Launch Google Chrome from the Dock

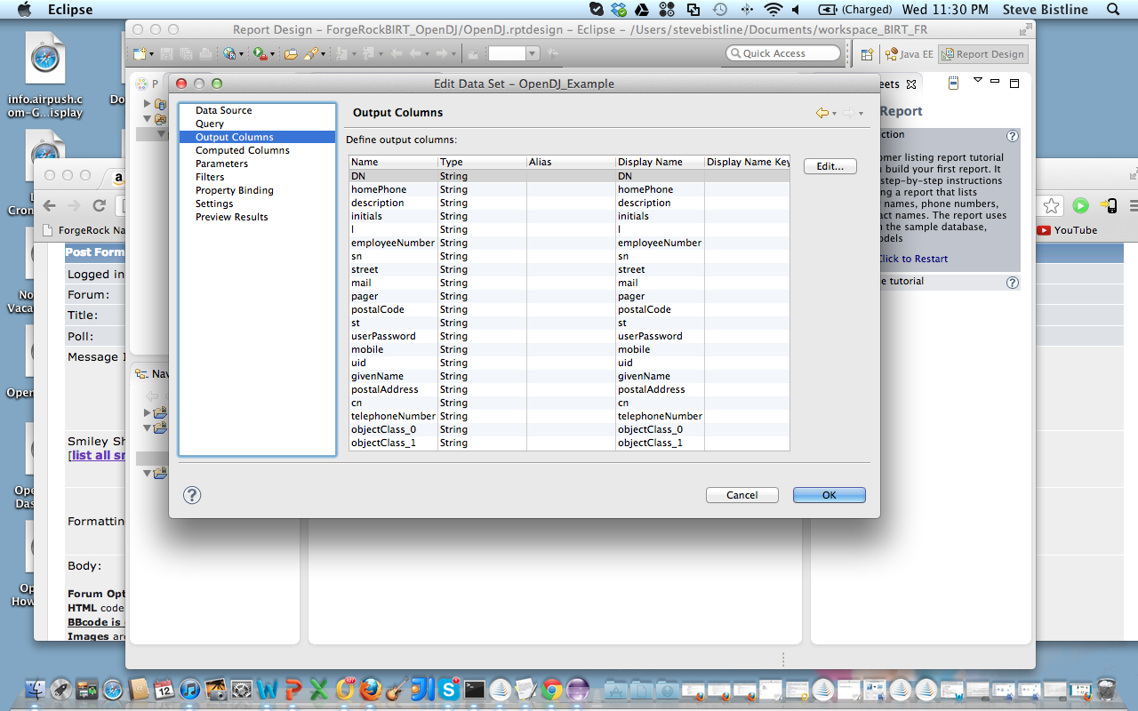point(552,689)
